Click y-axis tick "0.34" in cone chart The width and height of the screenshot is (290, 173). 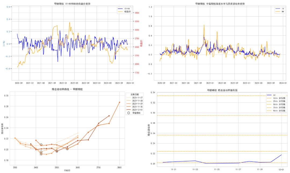[153, 92]
